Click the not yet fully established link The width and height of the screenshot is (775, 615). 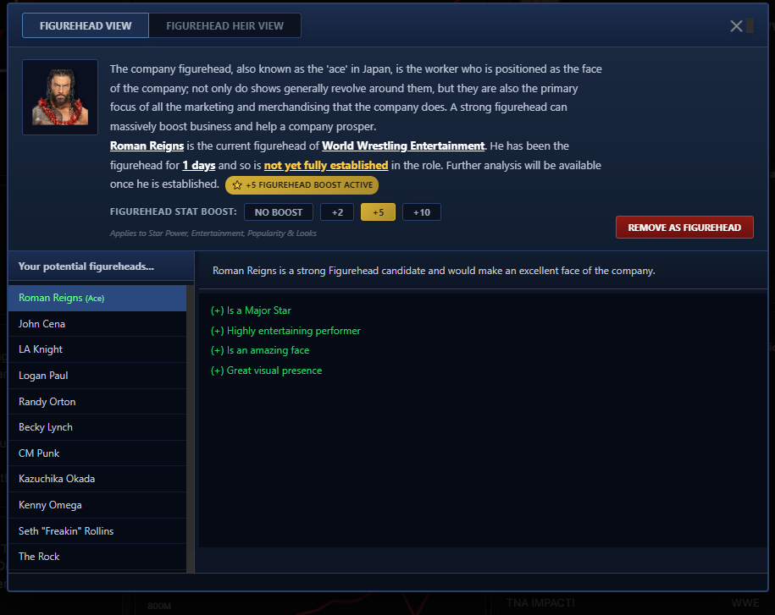point(326,165)
